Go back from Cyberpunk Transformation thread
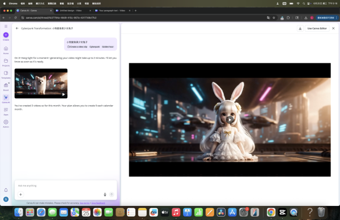This screenshot has width=340, height=220. 17,28
